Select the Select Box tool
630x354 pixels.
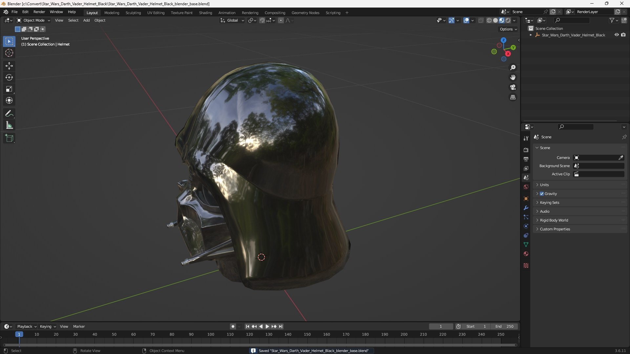click(9, 42)
